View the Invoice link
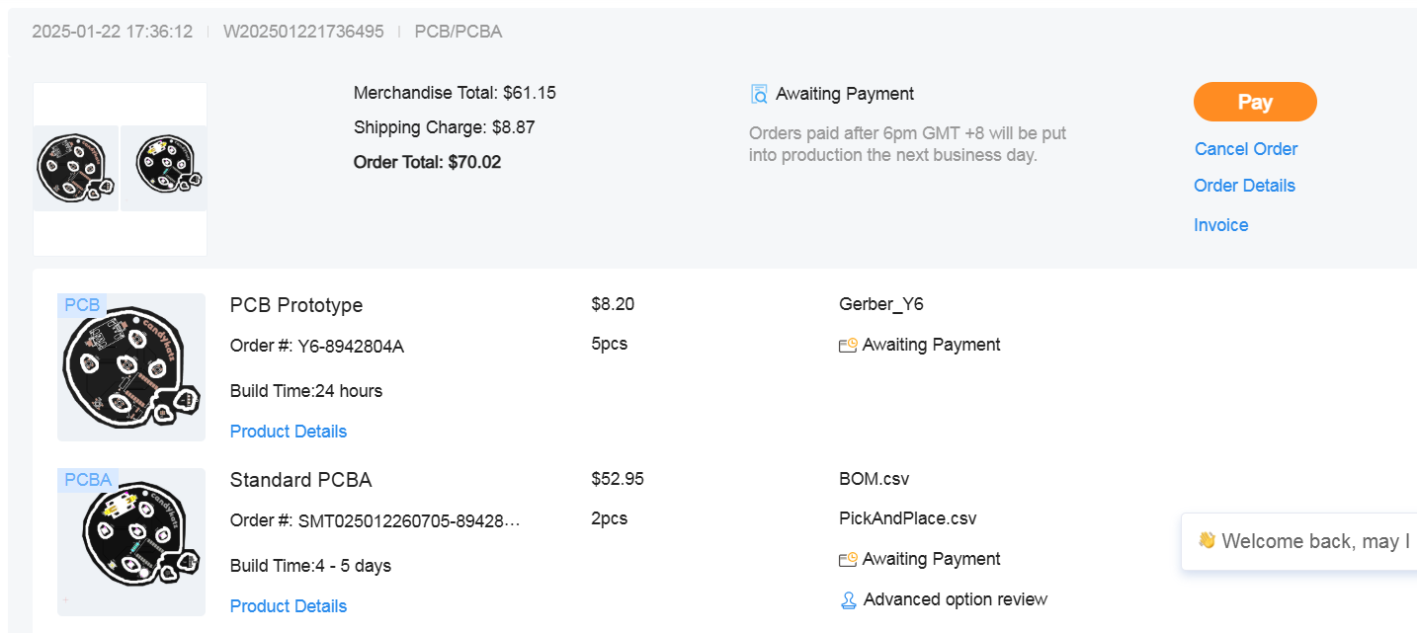 (1220, 225)
